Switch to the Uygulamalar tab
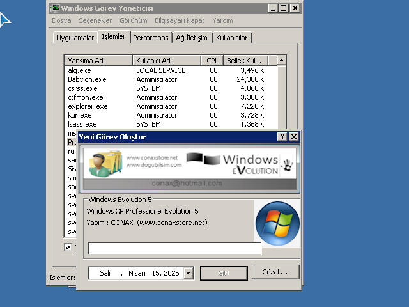 75,38
